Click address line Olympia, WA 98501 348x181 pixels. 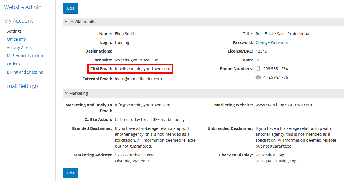pos(133,161)
